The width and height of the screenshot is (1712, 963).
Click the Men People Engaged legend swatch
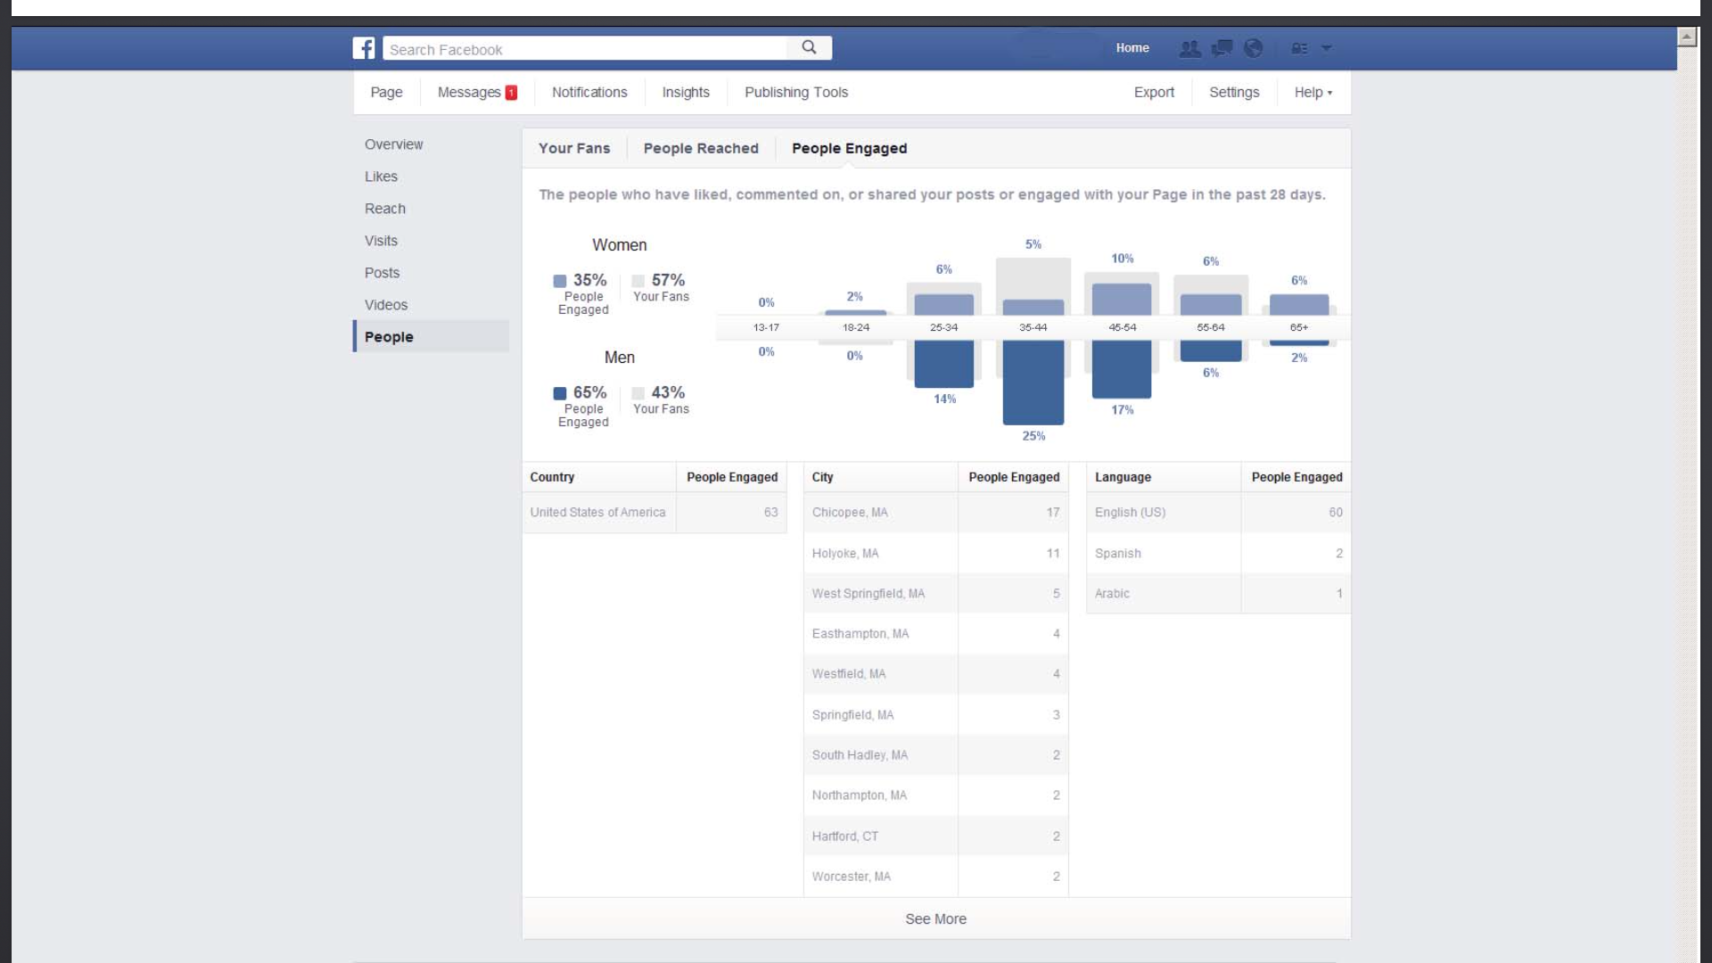click(x=560, y=393)
